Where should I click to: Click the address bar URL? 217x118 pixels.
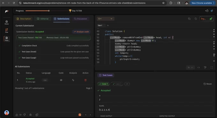[84, 3]
